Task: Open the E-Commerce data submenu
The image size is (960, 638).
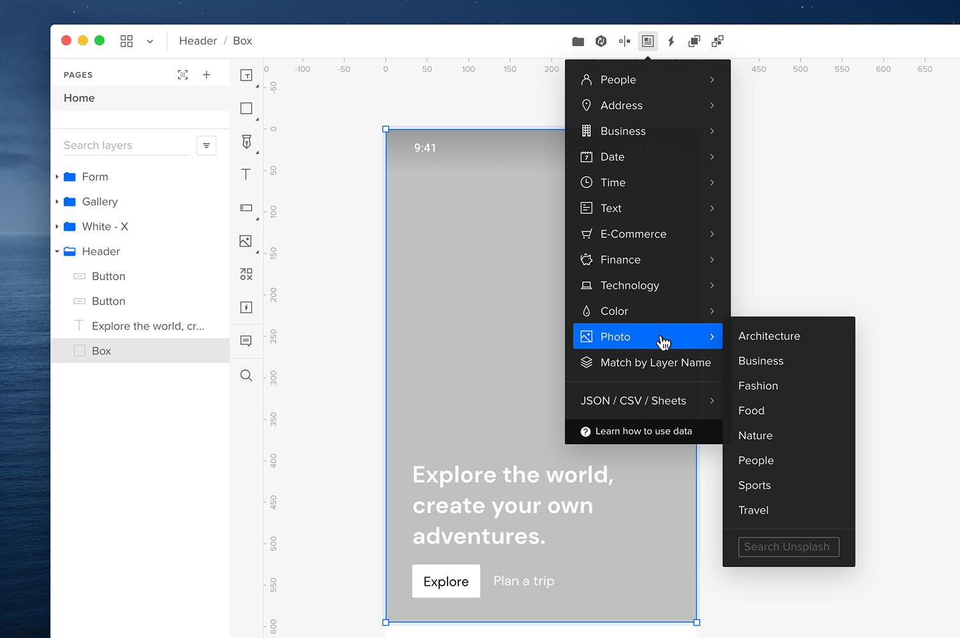Action: point(647,234)
